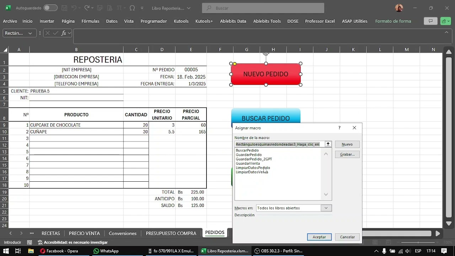Image resolution: width=455 pixels, height=256 pixels.
Task: Open the Insertar ribbon tab
Action: pos(47,21)
